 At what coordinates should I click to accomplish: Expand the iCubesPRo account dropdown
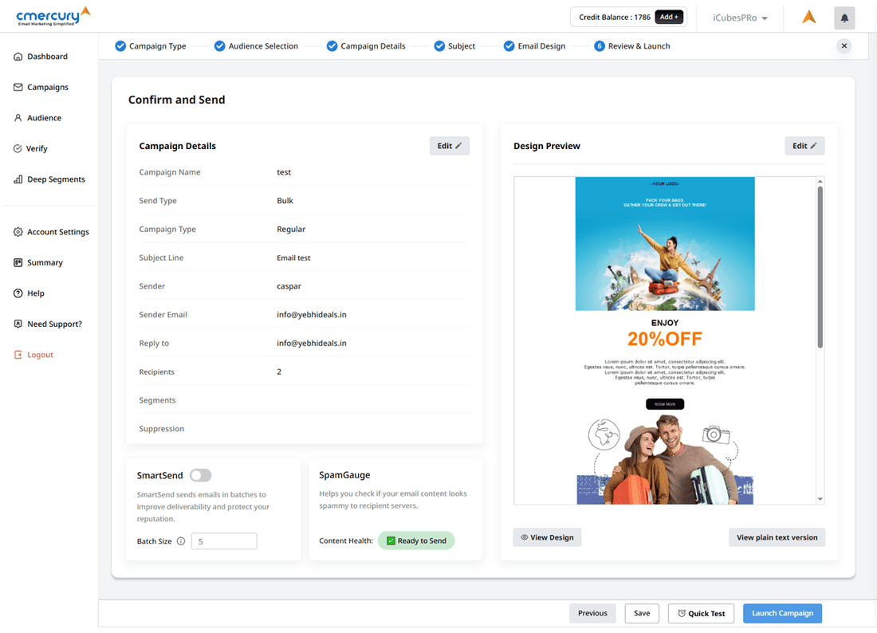click(x=740, y=18)
